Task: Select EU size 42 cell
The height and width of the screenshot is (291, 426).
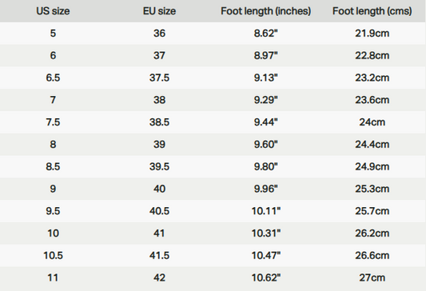Action: pos(160,277)
